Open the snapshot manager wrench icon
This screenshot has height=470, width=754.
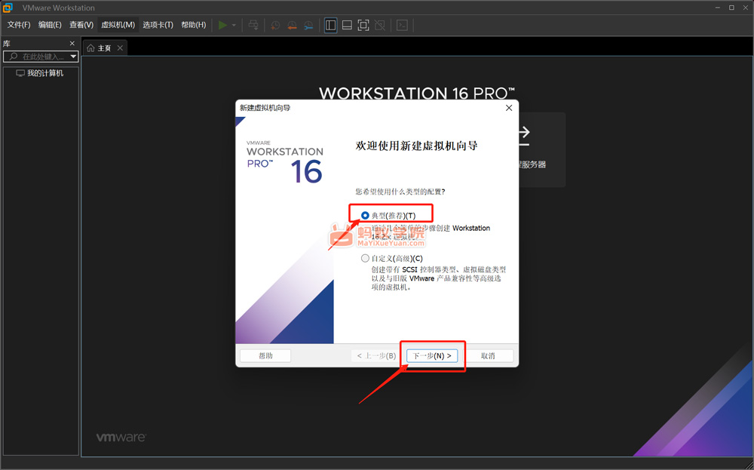(308, 25)
